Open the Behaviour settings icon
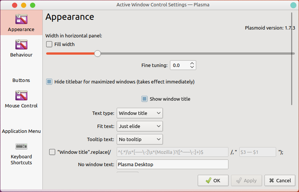The image size is (299, 192). (21, 45)
